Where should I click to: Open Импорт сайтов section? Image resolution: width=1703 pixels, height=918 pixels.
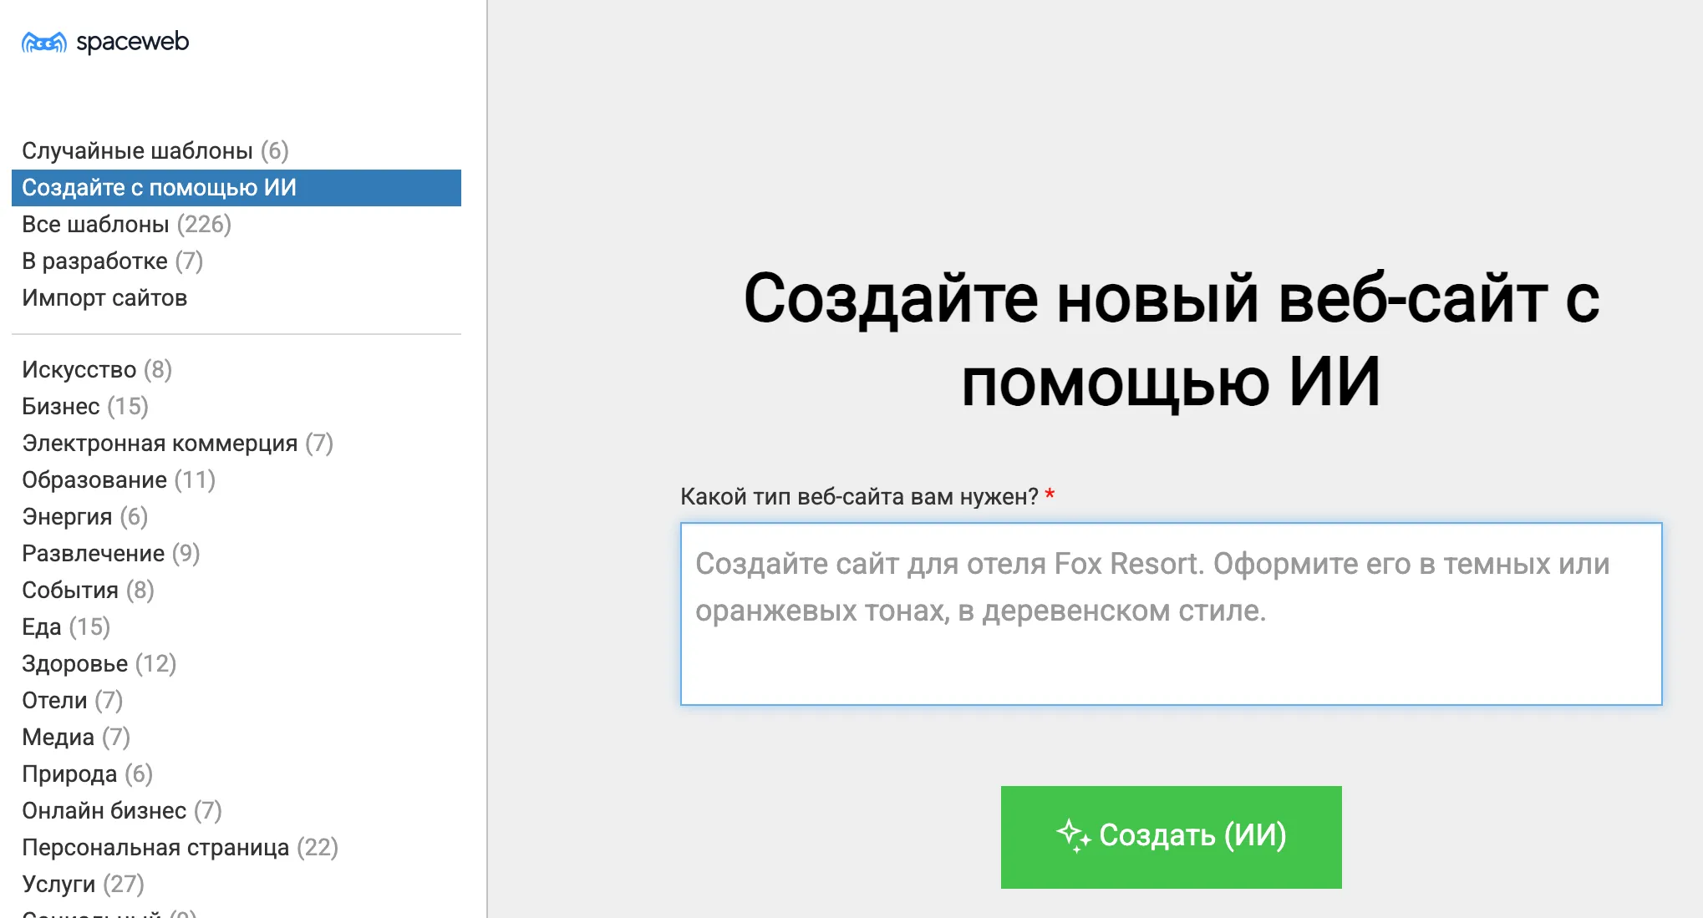pos(104,297)
